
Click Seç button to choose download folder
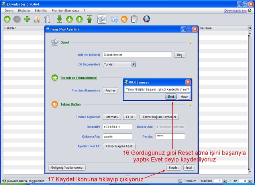coord(180,55)
